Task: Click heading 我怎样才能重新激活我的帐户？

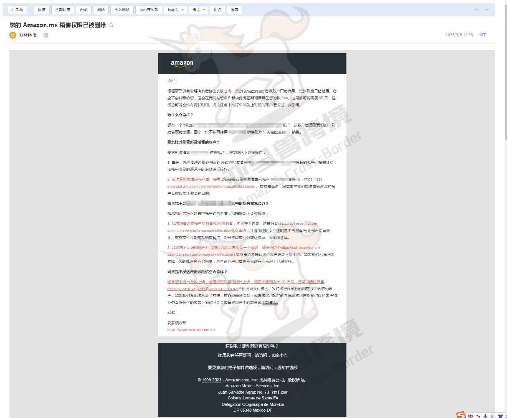Action: 193,142
